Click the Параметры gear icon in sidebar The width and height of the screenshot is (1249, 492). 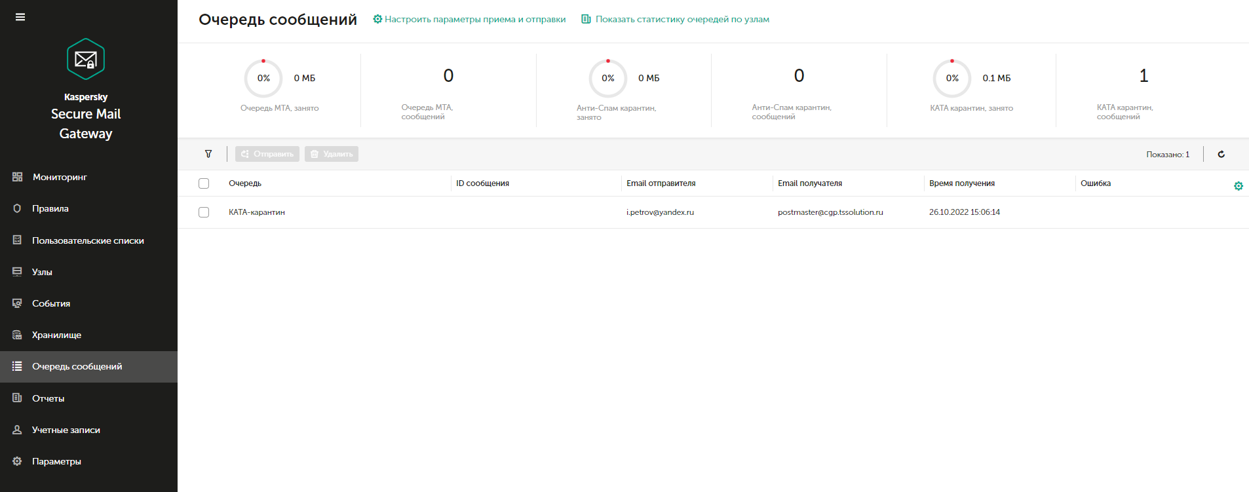[x=18, y=461]
